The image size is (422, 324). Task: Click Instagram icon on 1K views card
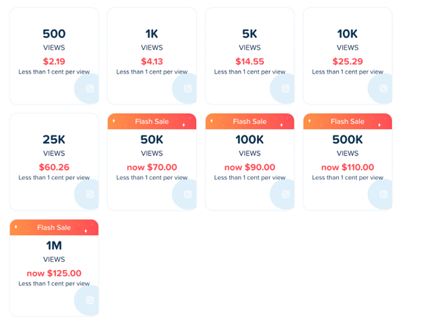(188, 89)
